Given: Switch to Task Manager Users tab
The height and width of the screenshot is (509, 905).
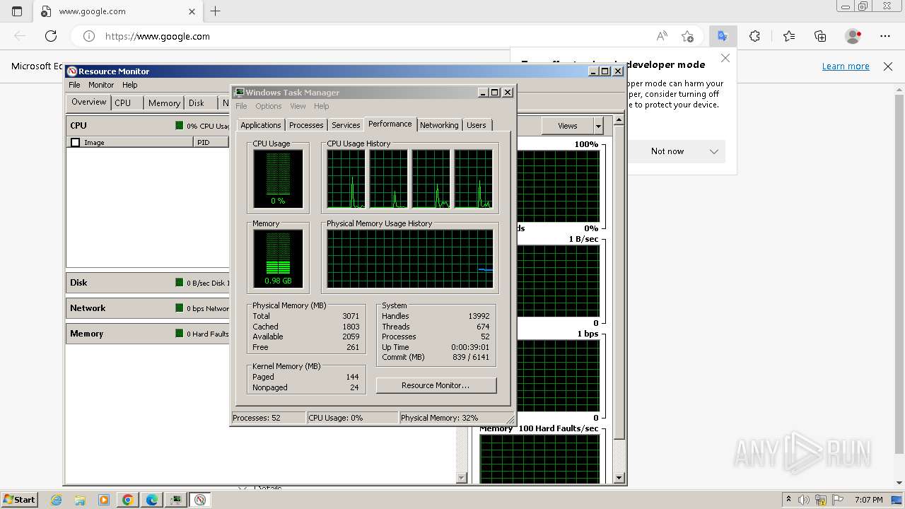Looking at the screenshot, I should 477,125.
